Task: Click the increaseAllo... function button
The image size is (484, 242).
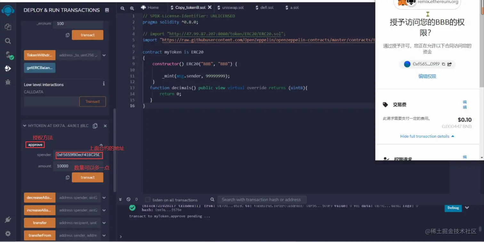Action: pos(40,210)
